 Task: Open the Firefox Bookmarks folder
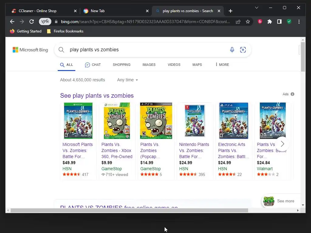tap(65, 31)
